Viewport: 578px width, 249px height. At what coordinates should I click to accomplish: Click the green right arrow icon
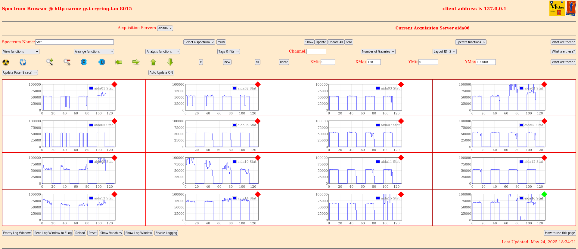pos(136,62)
